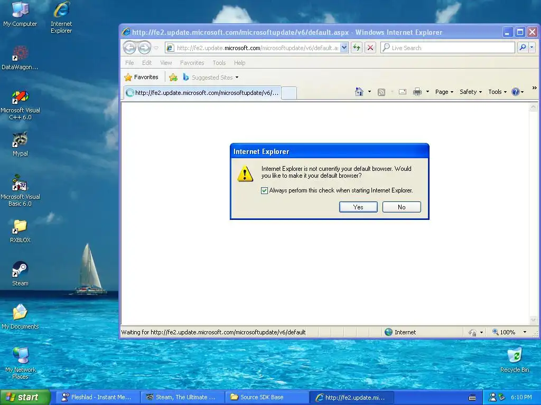Select the fe2.update.microsoft.com tab
The image size is (541, 405).
[x=202, y=93]
